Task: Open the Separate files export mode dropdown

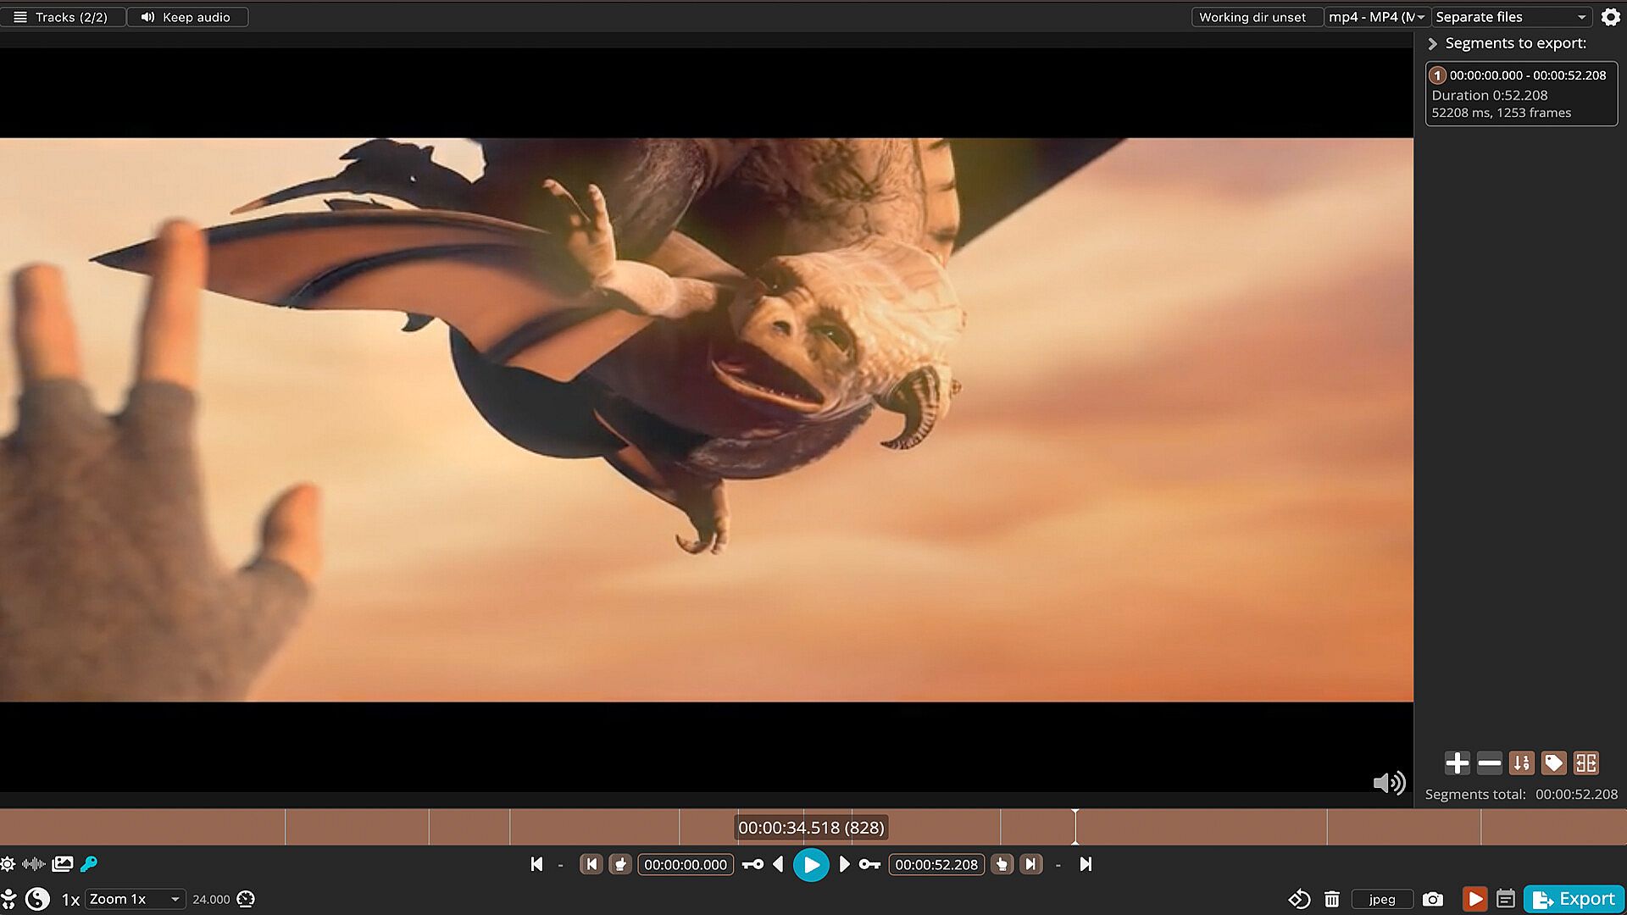Action: (x=1510, y=17)
